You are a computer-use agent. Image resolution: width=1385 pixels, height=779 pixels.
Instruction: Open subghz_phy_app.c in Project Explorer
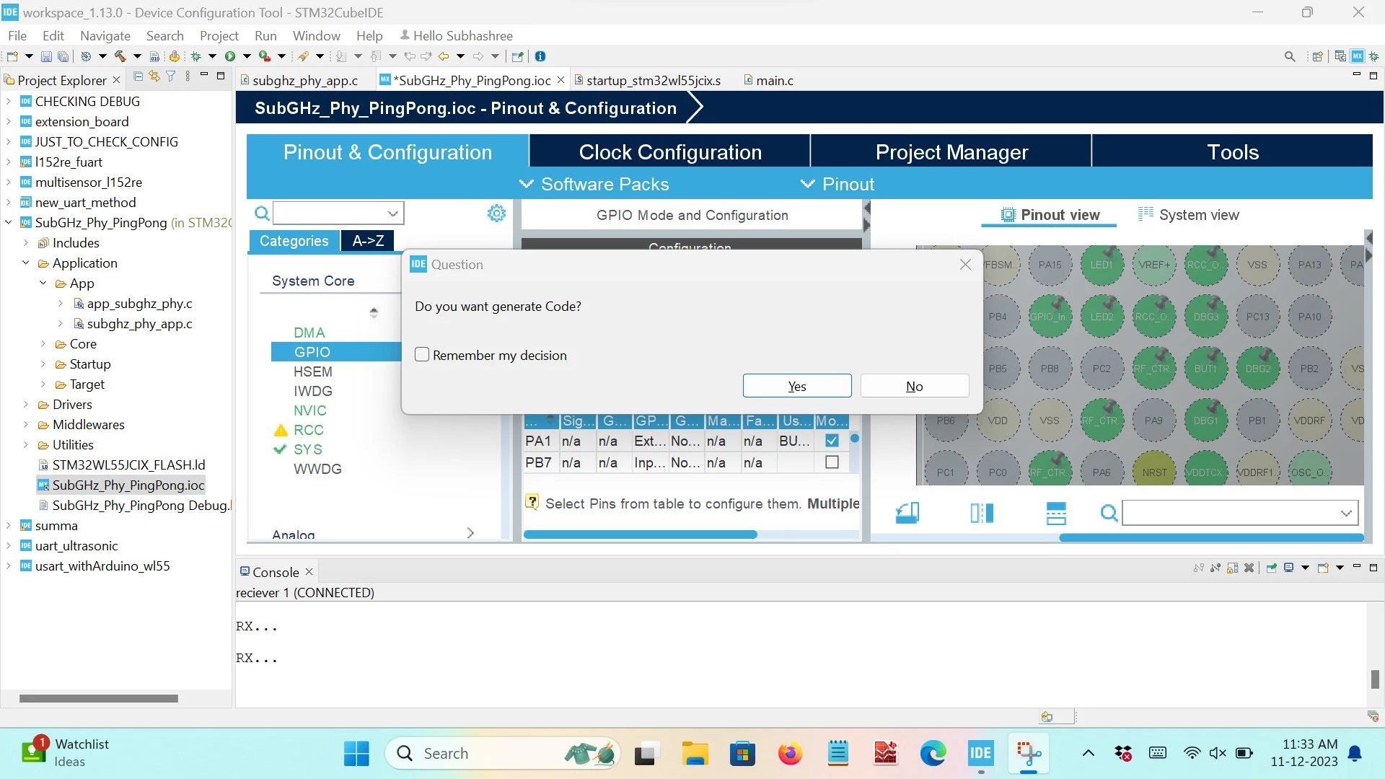(139, 324)
